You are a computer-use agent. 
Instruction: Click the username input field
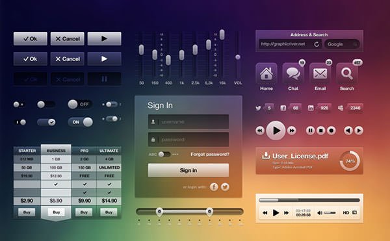188,121
